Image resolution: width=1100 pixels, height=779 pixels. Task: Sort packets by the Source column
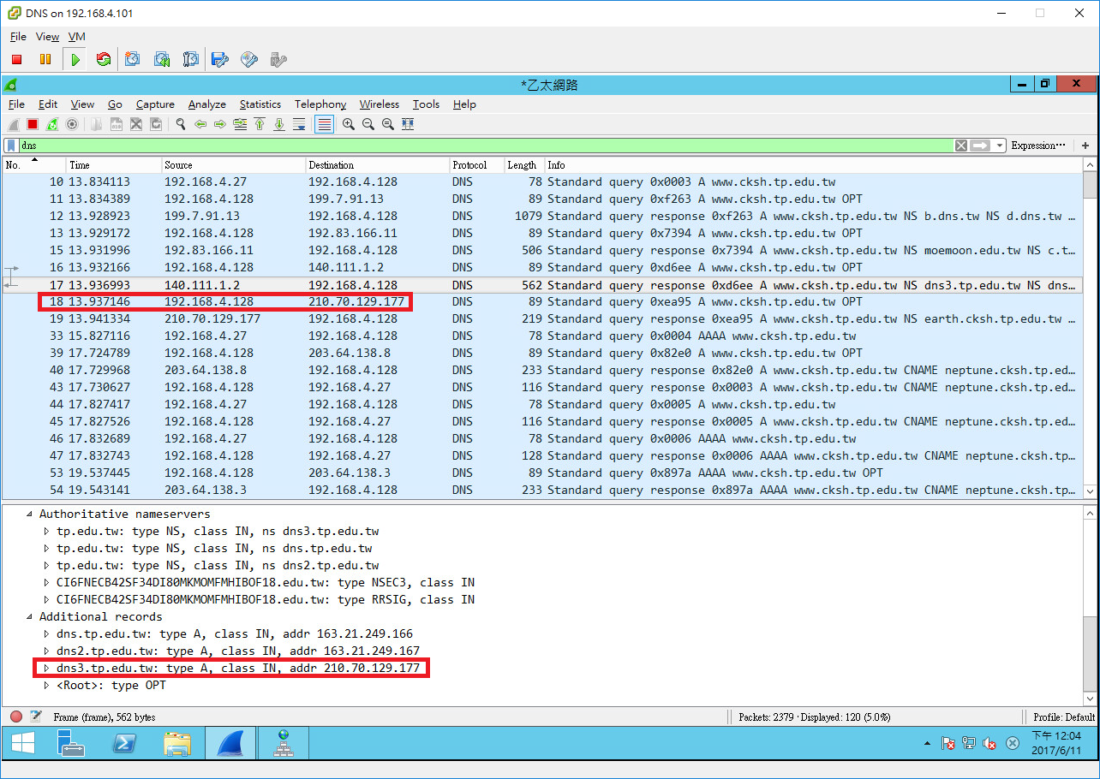234,164
